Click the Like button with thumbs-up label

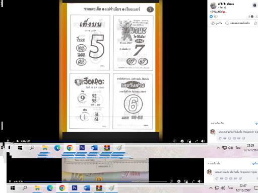(x=216, y=23)
